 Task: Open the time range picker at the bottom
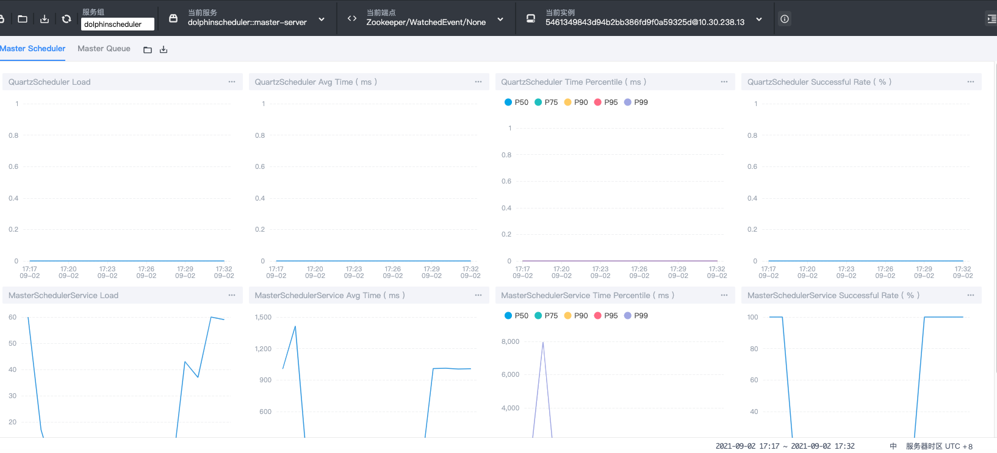[x=785, y=446]
